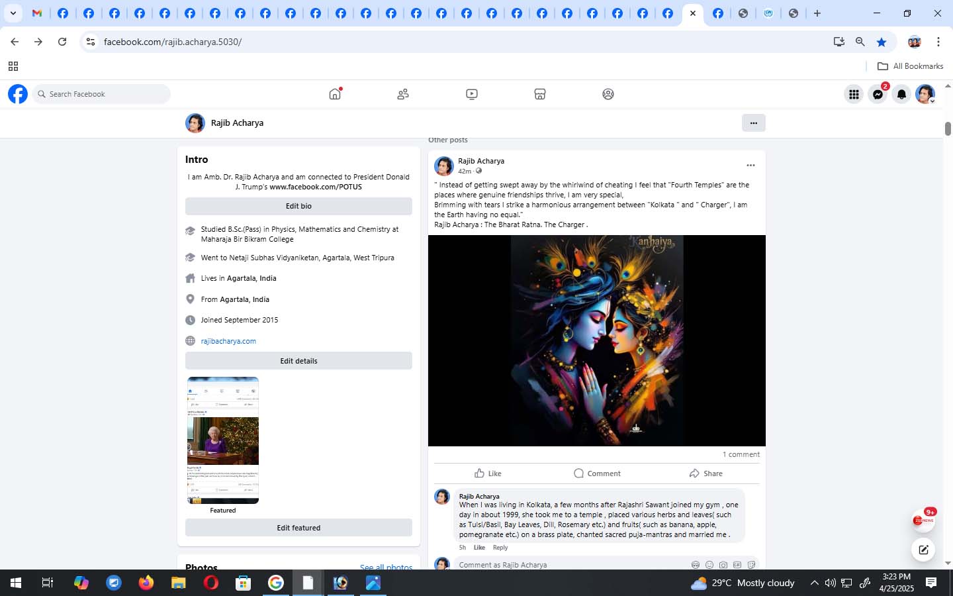Open the Groups/profile circle icon in navigation
The image size is (953, 596).
point(608,94)
